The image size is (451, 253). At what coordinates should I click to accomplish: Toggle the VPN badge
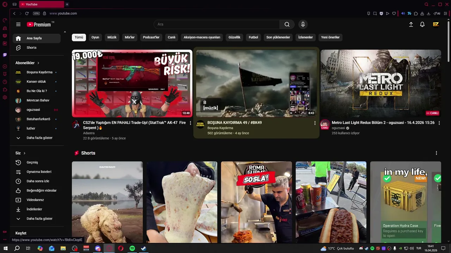[x=36, y=13]
